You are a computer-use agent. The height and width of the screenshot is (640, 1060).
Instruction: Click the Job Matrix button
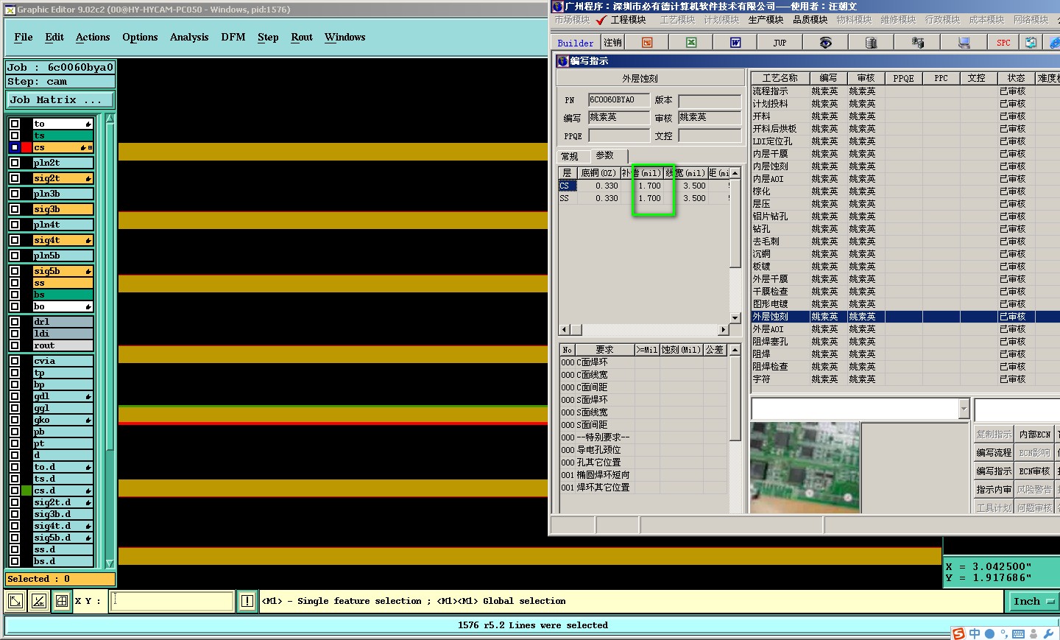60,99
